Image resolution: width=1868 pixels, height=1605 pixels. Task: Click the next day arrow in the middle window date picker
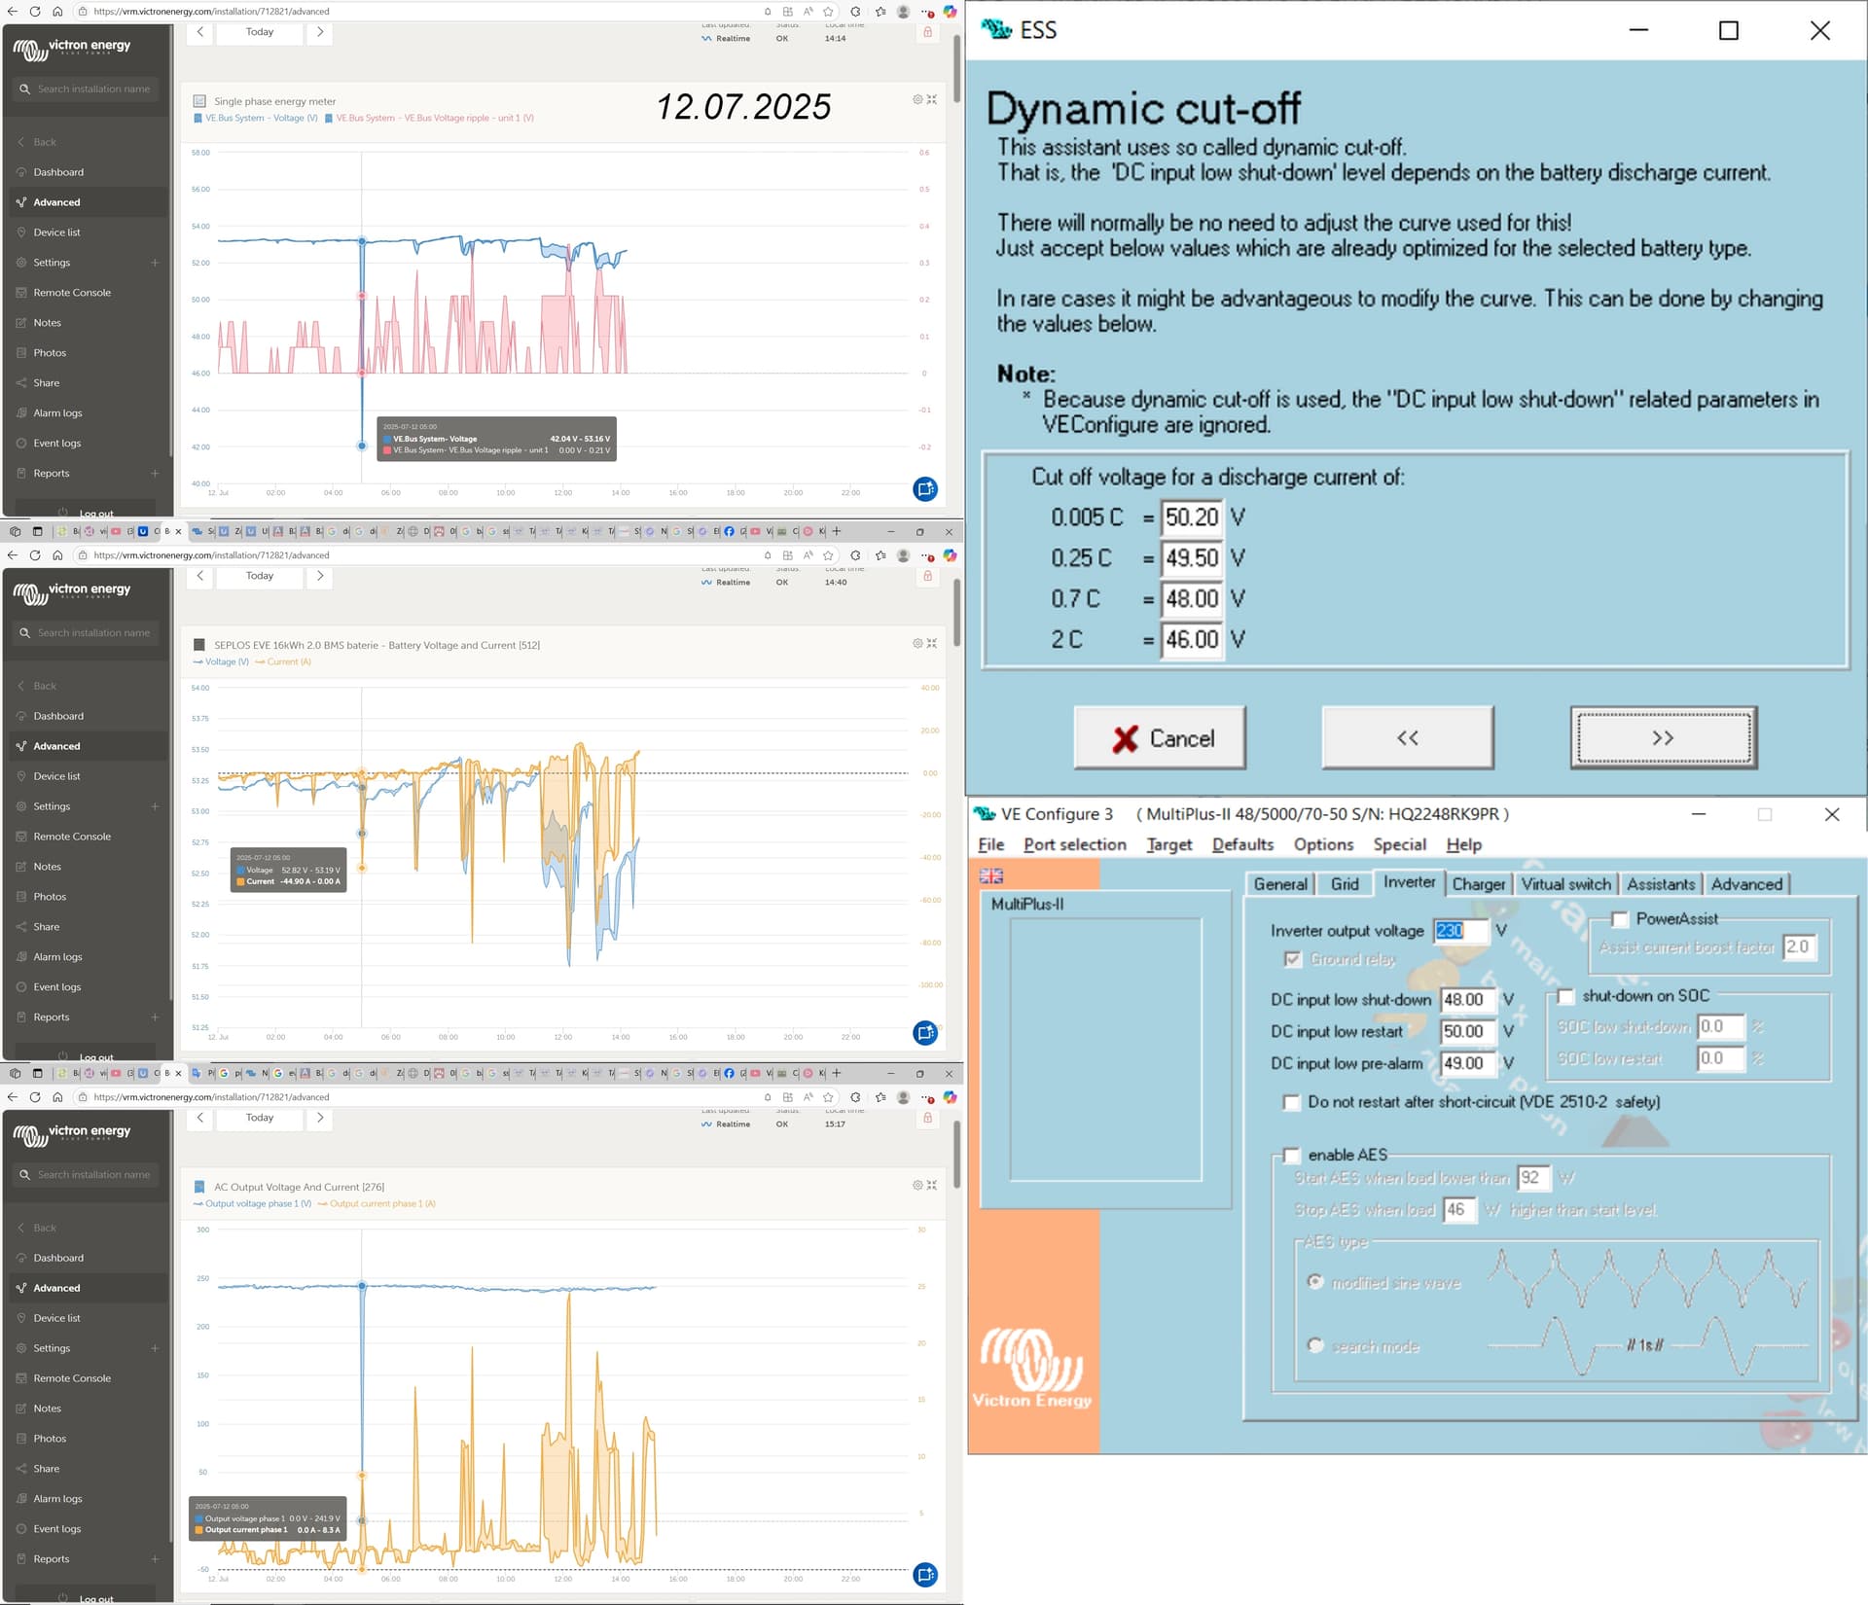[320, 576]
